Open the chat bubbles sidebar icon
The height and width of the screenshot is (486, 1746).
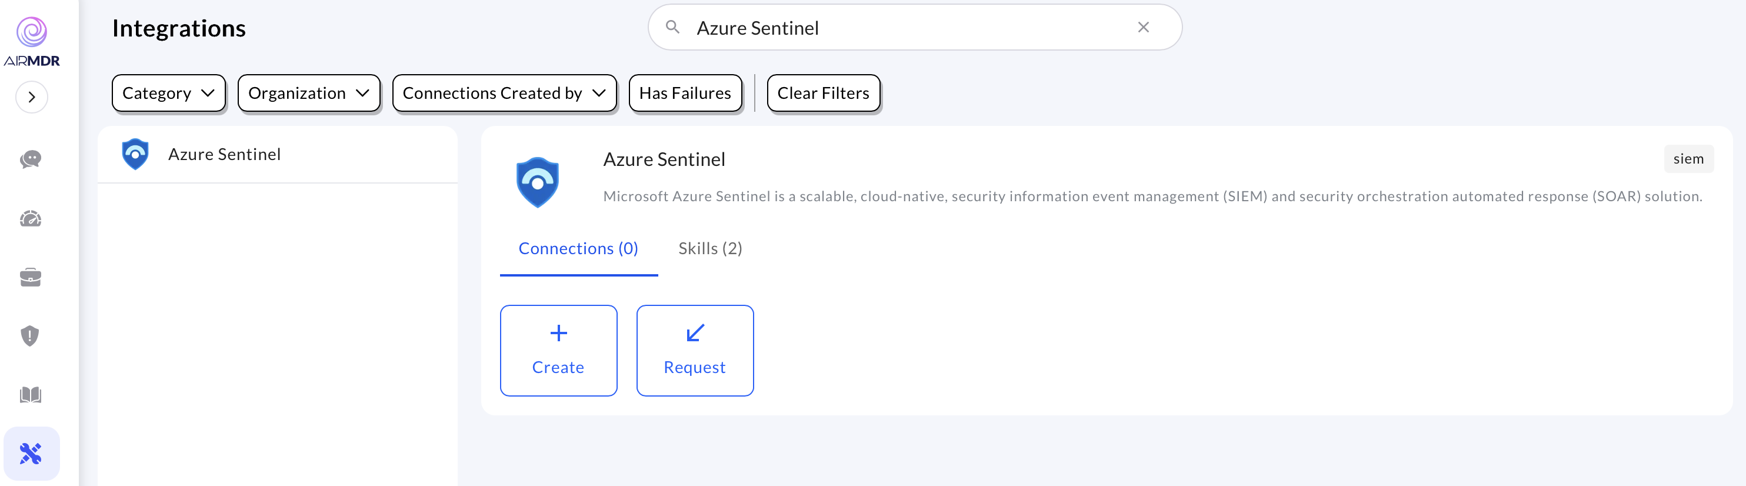point(31,159)
